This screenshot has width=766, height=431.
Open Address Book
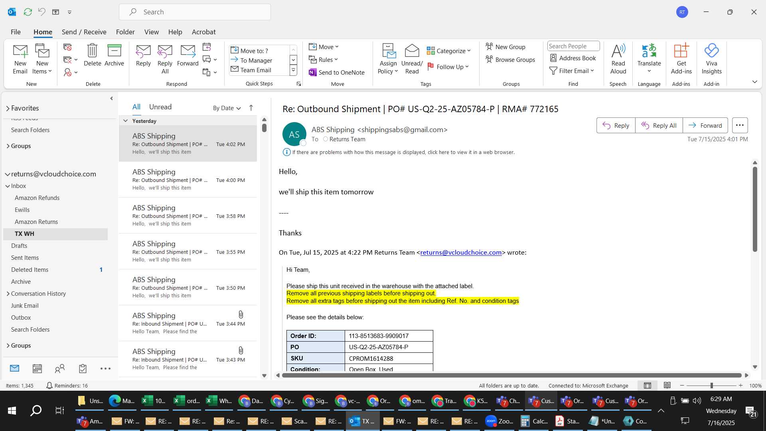pos(573,58)
